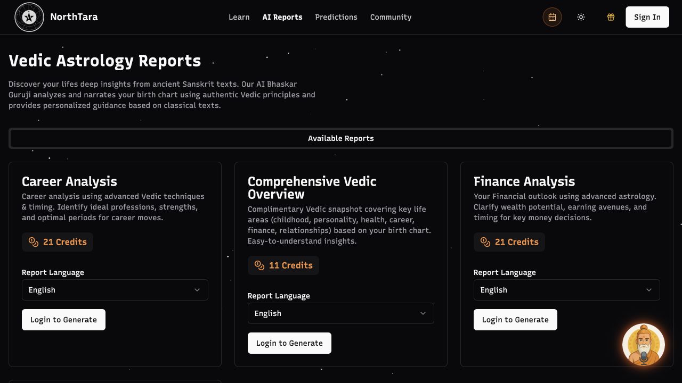Screen dimensions: 682x383
Task: Click Report Language label in Comprehensive Vedic Overview
Action: [279, 296]
